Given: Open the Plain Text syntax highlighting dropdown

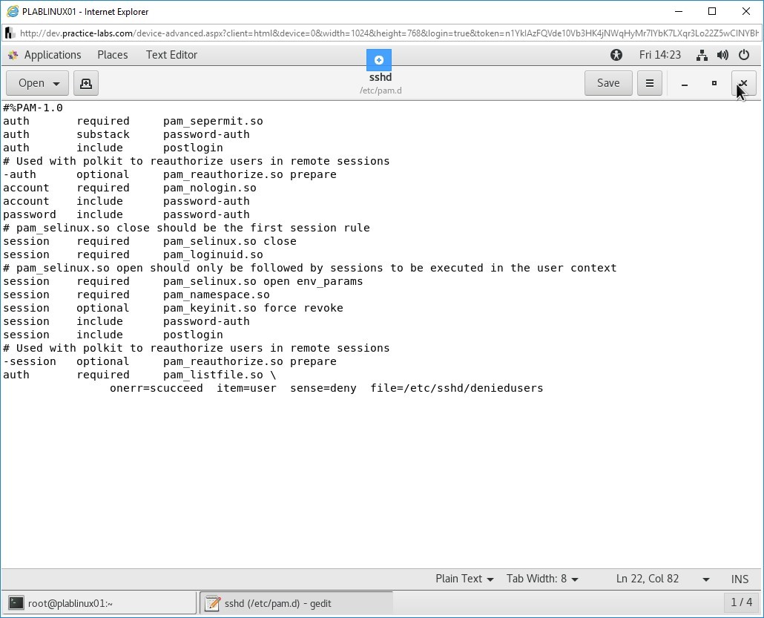Looking at the screenshot, I should point(464,579).
